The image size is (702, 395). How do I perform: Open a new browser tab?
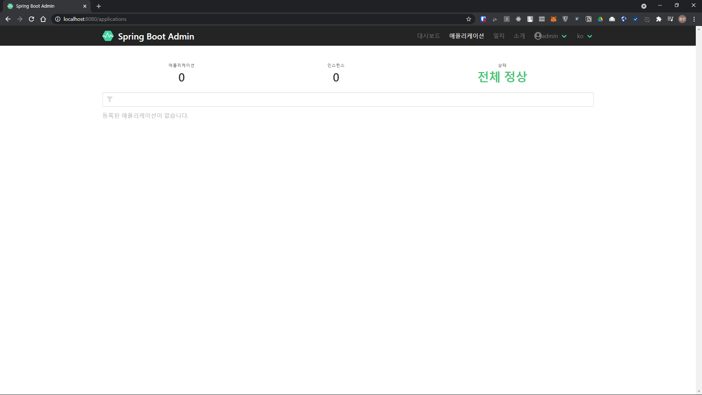click(99, 6)
